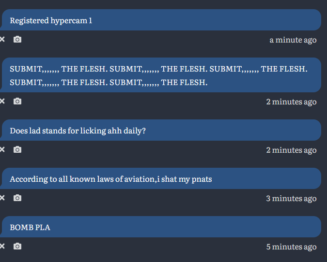This screenshot has height=262, width=327.
Task: Click the camera icon under the "BOMB PLA" message
Action: pos(17,246)
